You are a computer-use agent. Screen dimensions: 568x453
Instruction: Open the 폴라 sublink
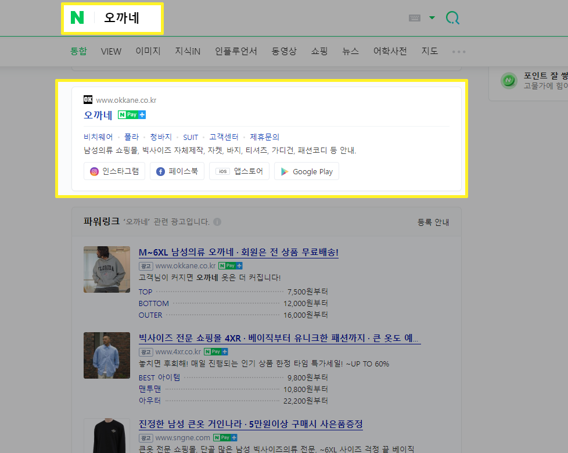(x=131, y=137)
